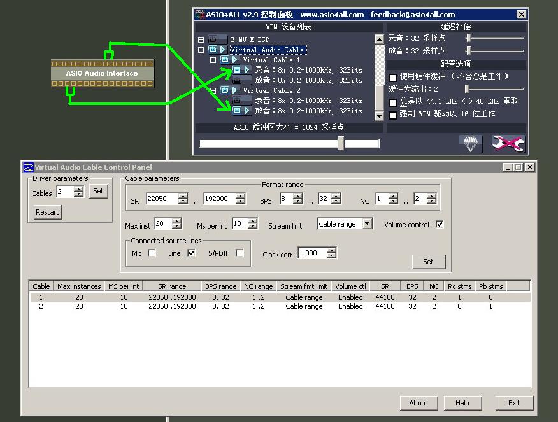Viewport: 558px width, 422px height.
Task: Click the 缓冲为流出 buffer offset slider
Action: point(495,88)
